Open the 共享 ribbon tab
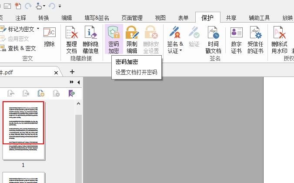The width and height of the screenshot is (294, 183). click(231, 18)
